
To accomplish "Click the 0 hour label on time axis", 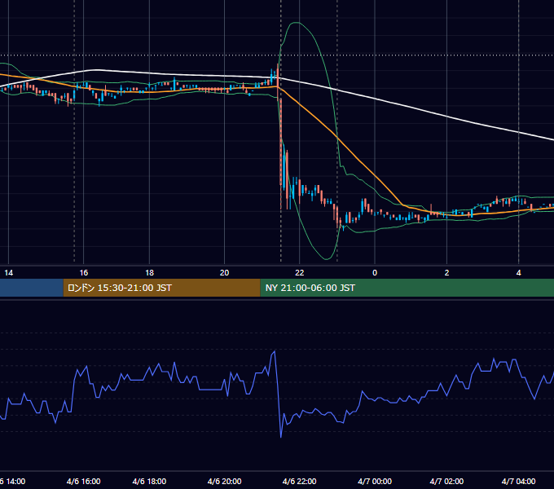I will coord(375,273).
